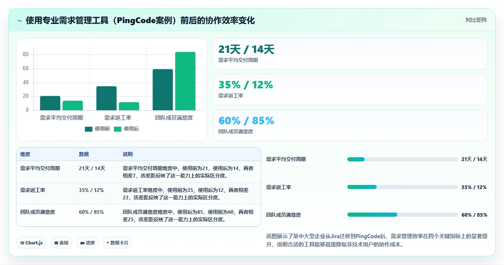Click progress value 35% / 12%
The width and height of the screenshot is (504, 265).
[x=474, y=187]
